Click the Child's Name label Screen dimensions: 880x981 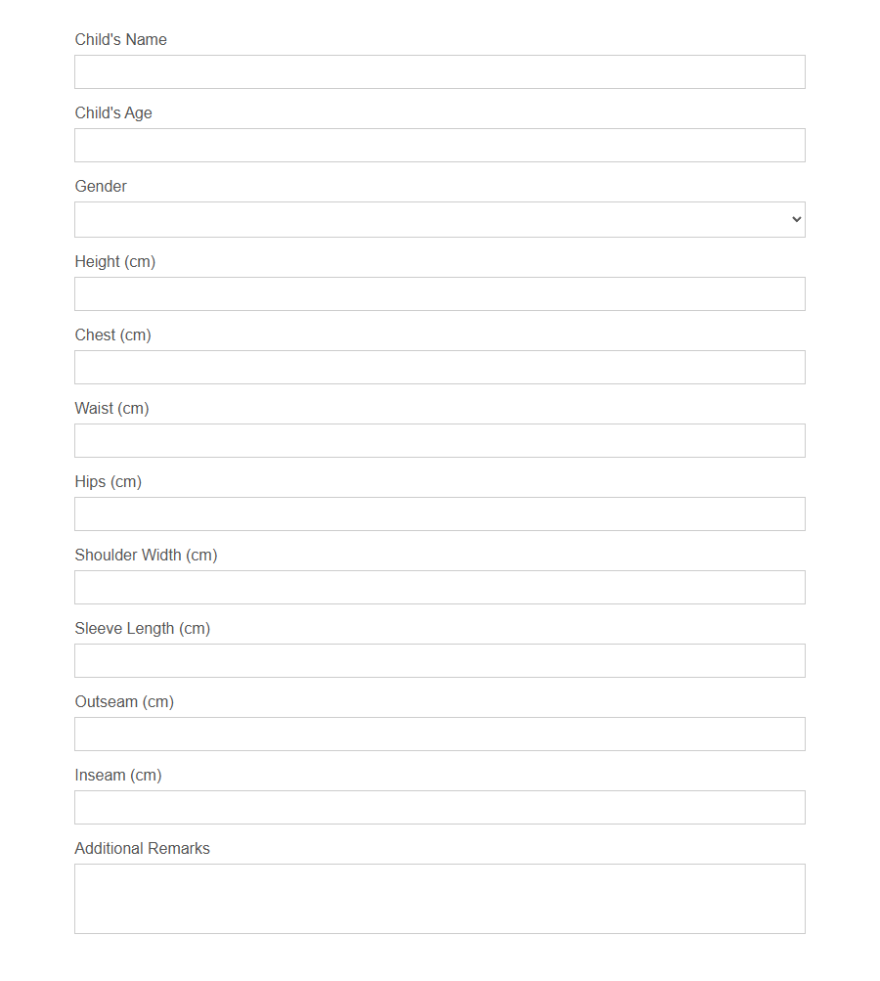coord(120,39)
